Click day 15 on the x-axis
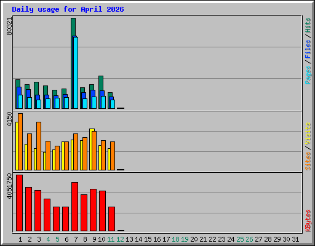This screenshot has width=315, height=246. point(148,239)
